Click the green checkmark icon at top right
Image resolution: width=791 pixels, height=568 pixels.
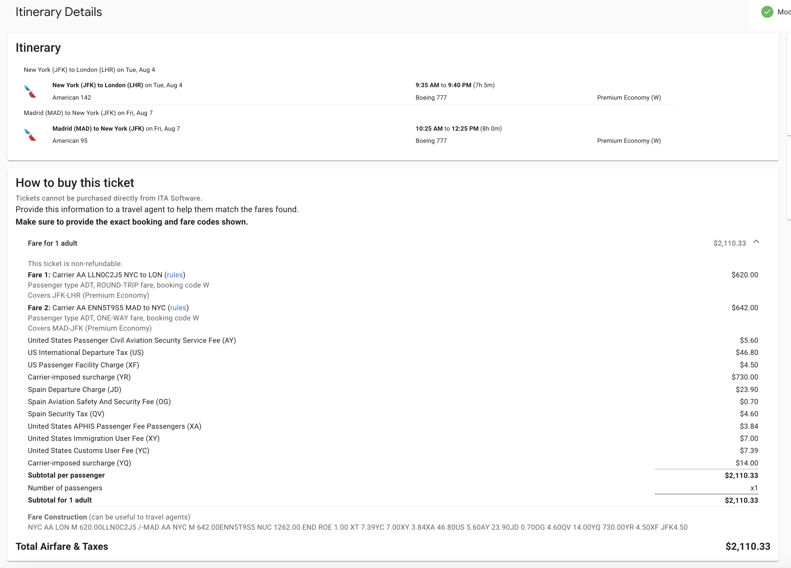click(x=767, y=12)
